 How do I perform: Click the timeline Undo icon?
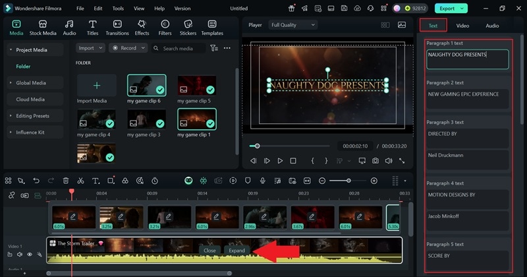coord(36,181)
